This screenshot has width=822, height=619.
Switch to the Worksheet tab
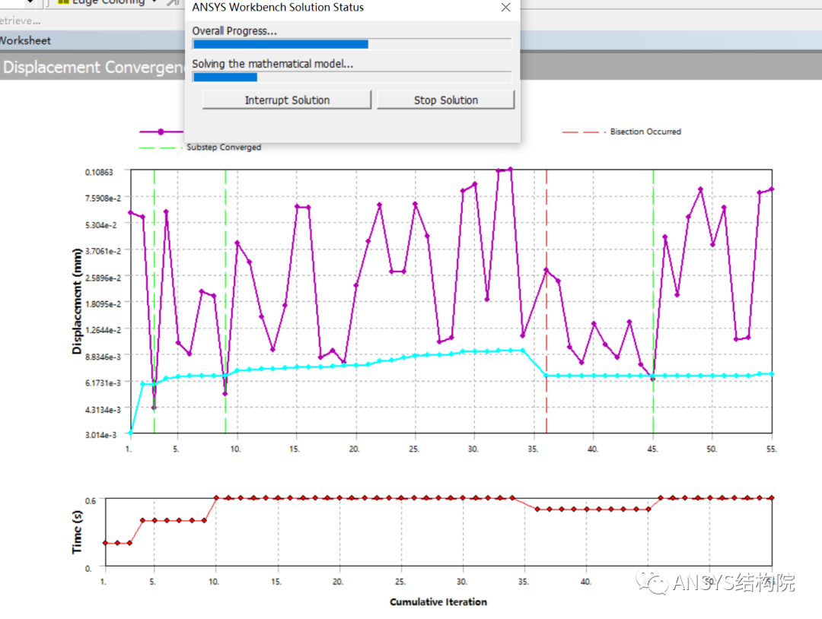25,40
